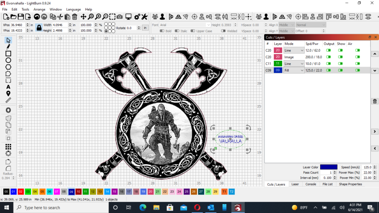
Task: Open the Windows Start menu
Action: click(x=7, y=208)
